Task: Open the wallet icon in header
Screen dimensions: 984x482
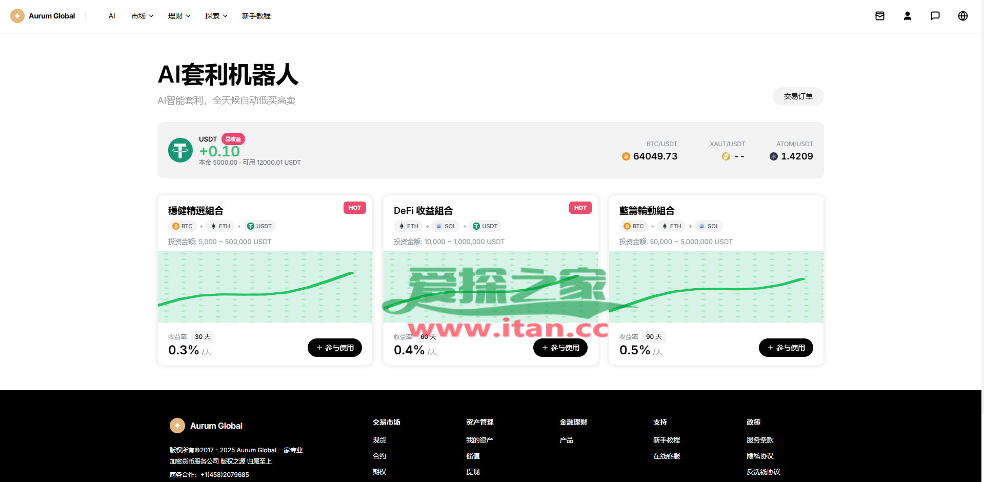Action: (x=880, y=16)
